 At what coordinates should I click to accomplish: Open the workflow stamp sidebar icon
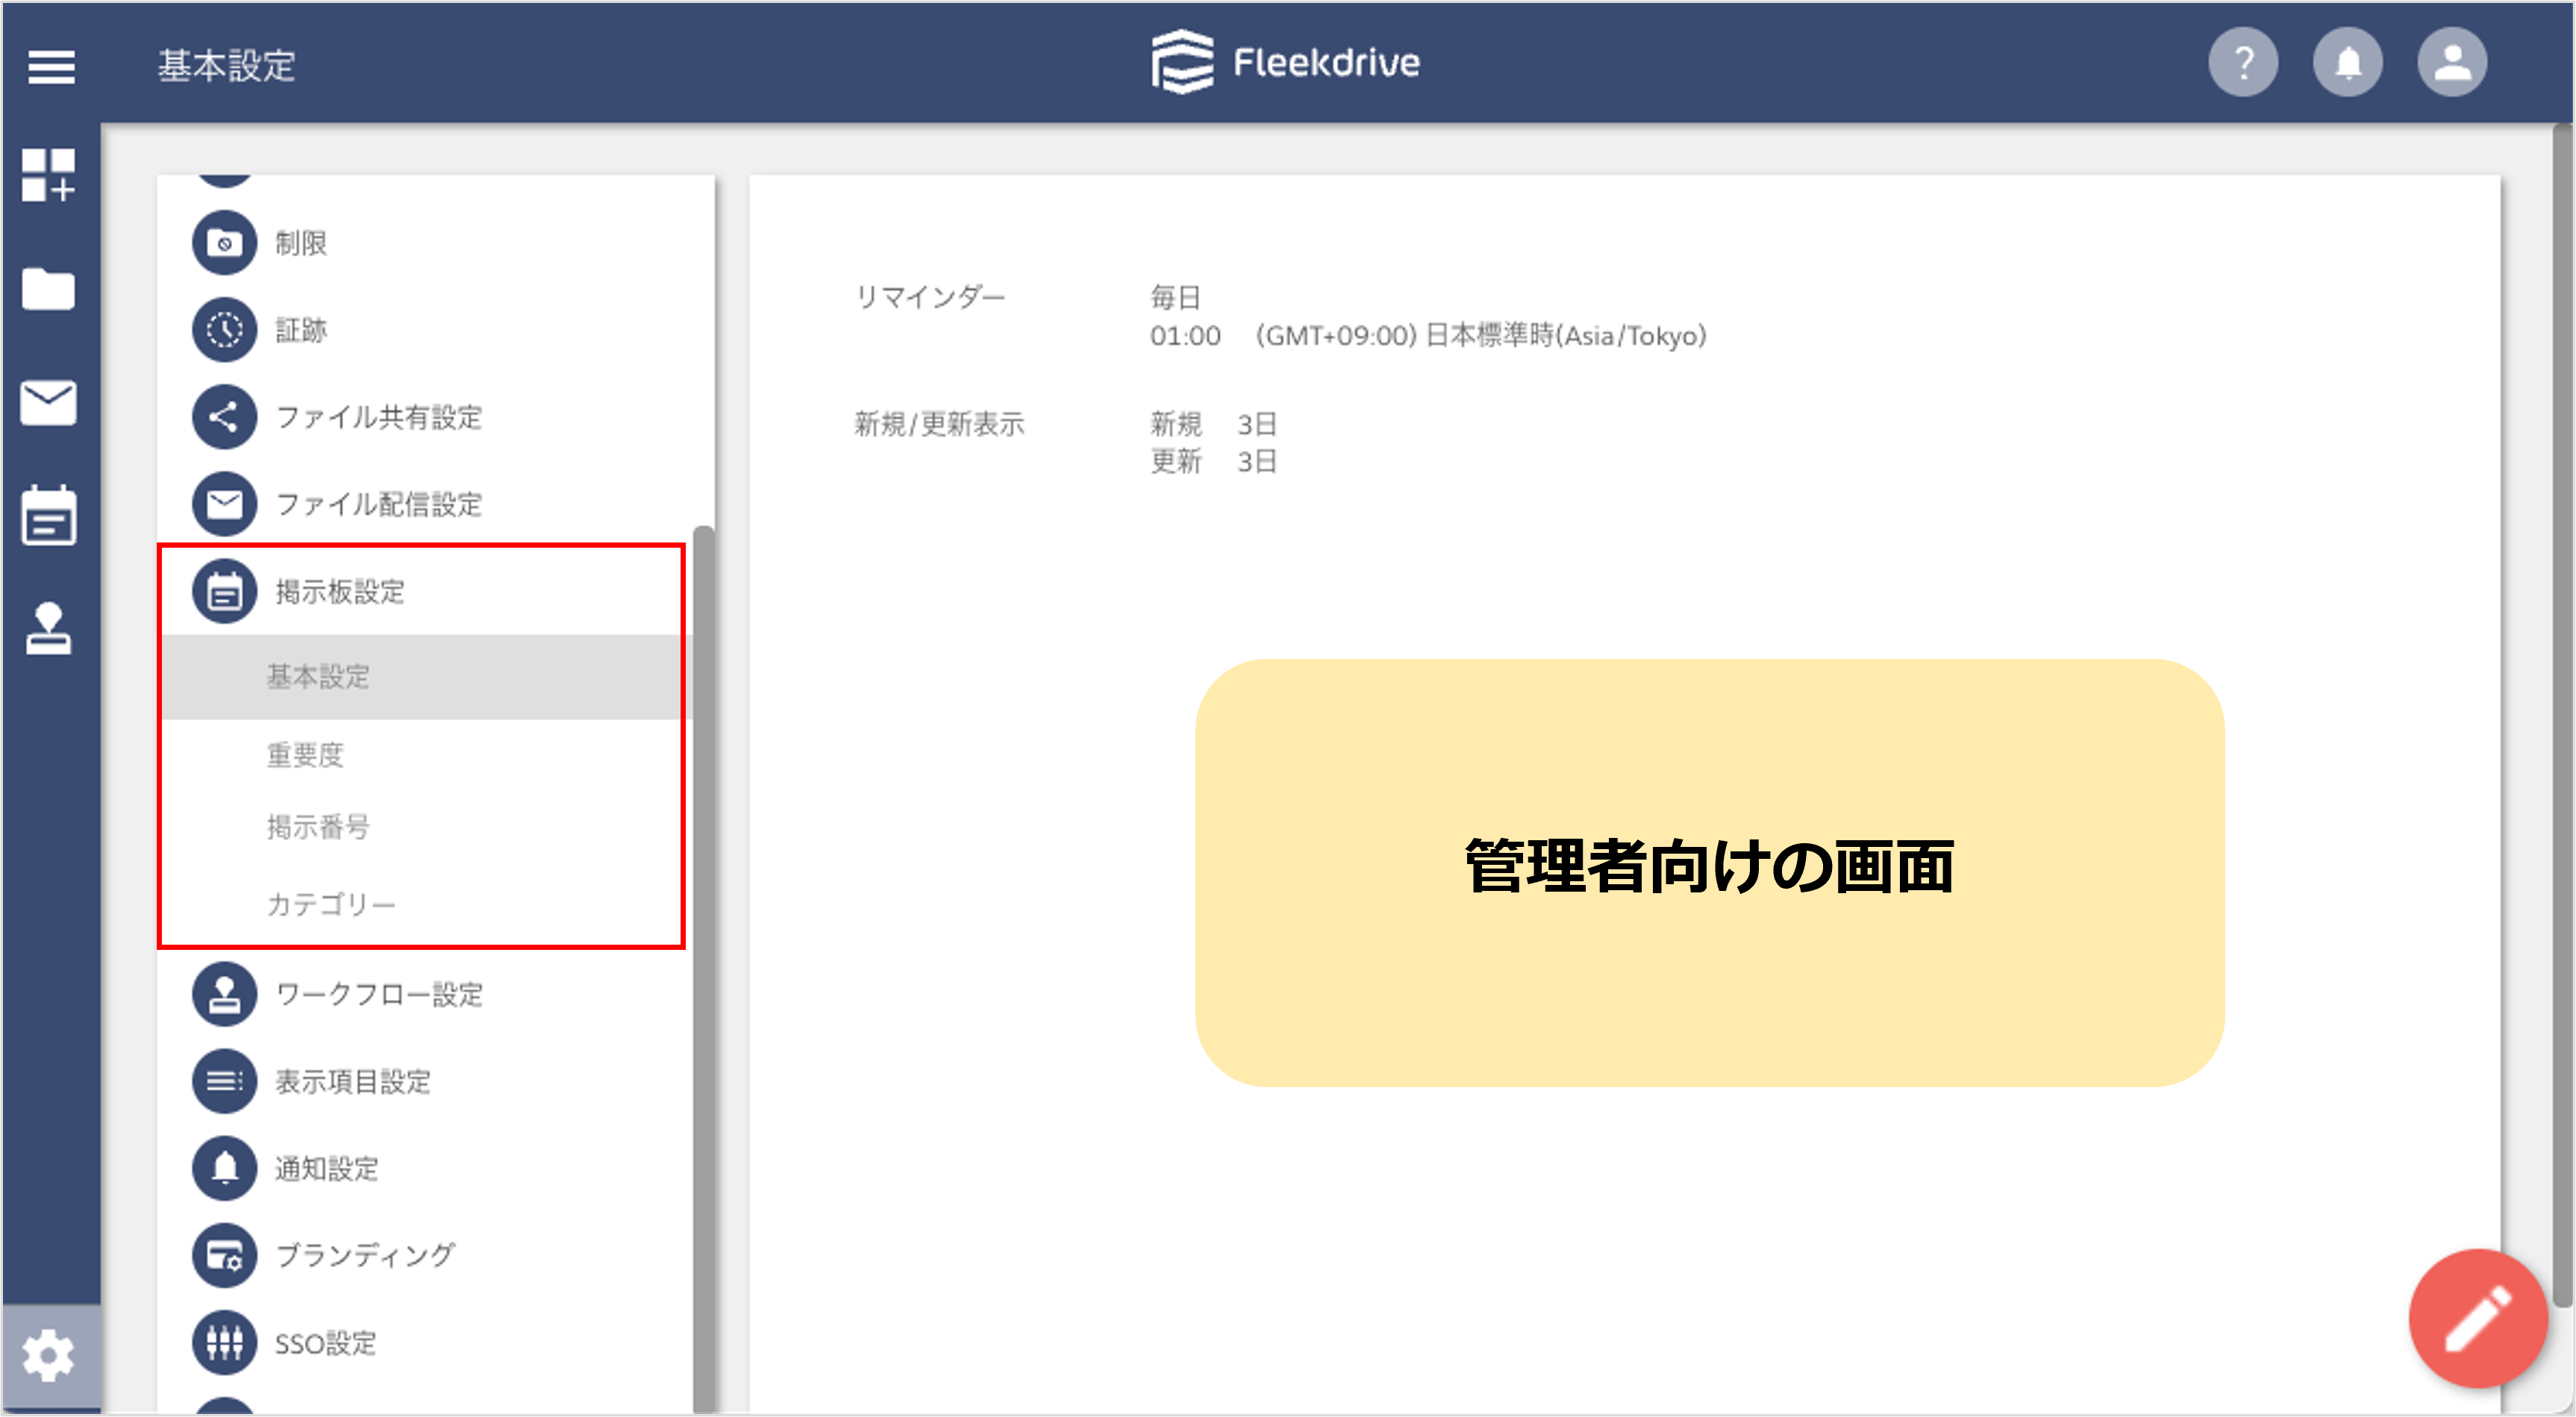click(x=48, y=628)
